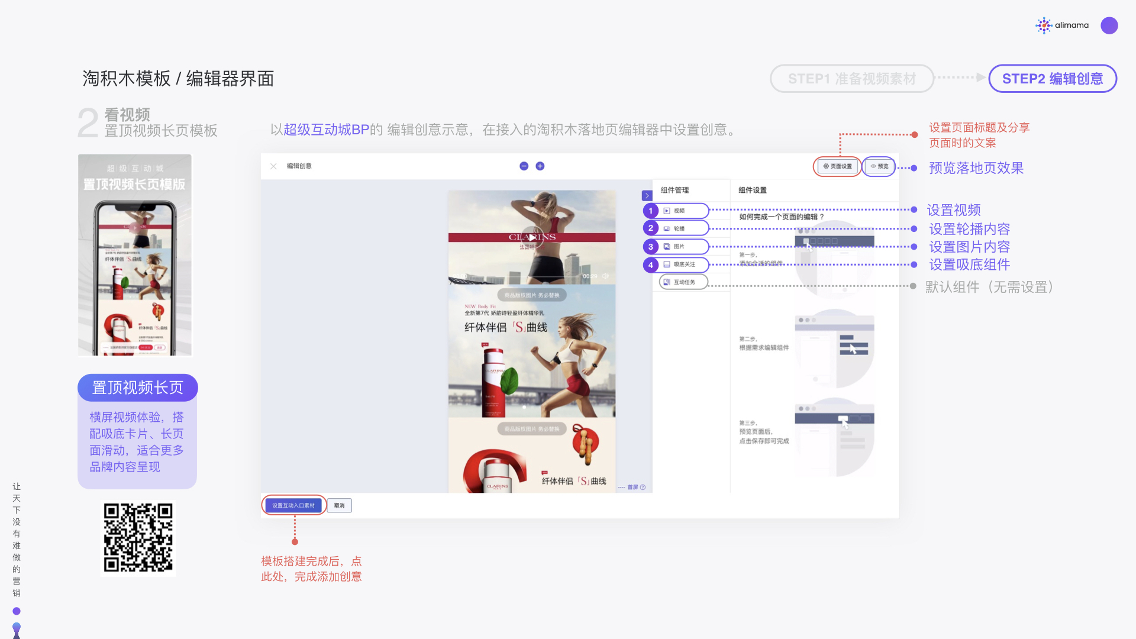Click the 预览落地页效果 annotation text
This screenshot has width=1136, height=639.
976,168
